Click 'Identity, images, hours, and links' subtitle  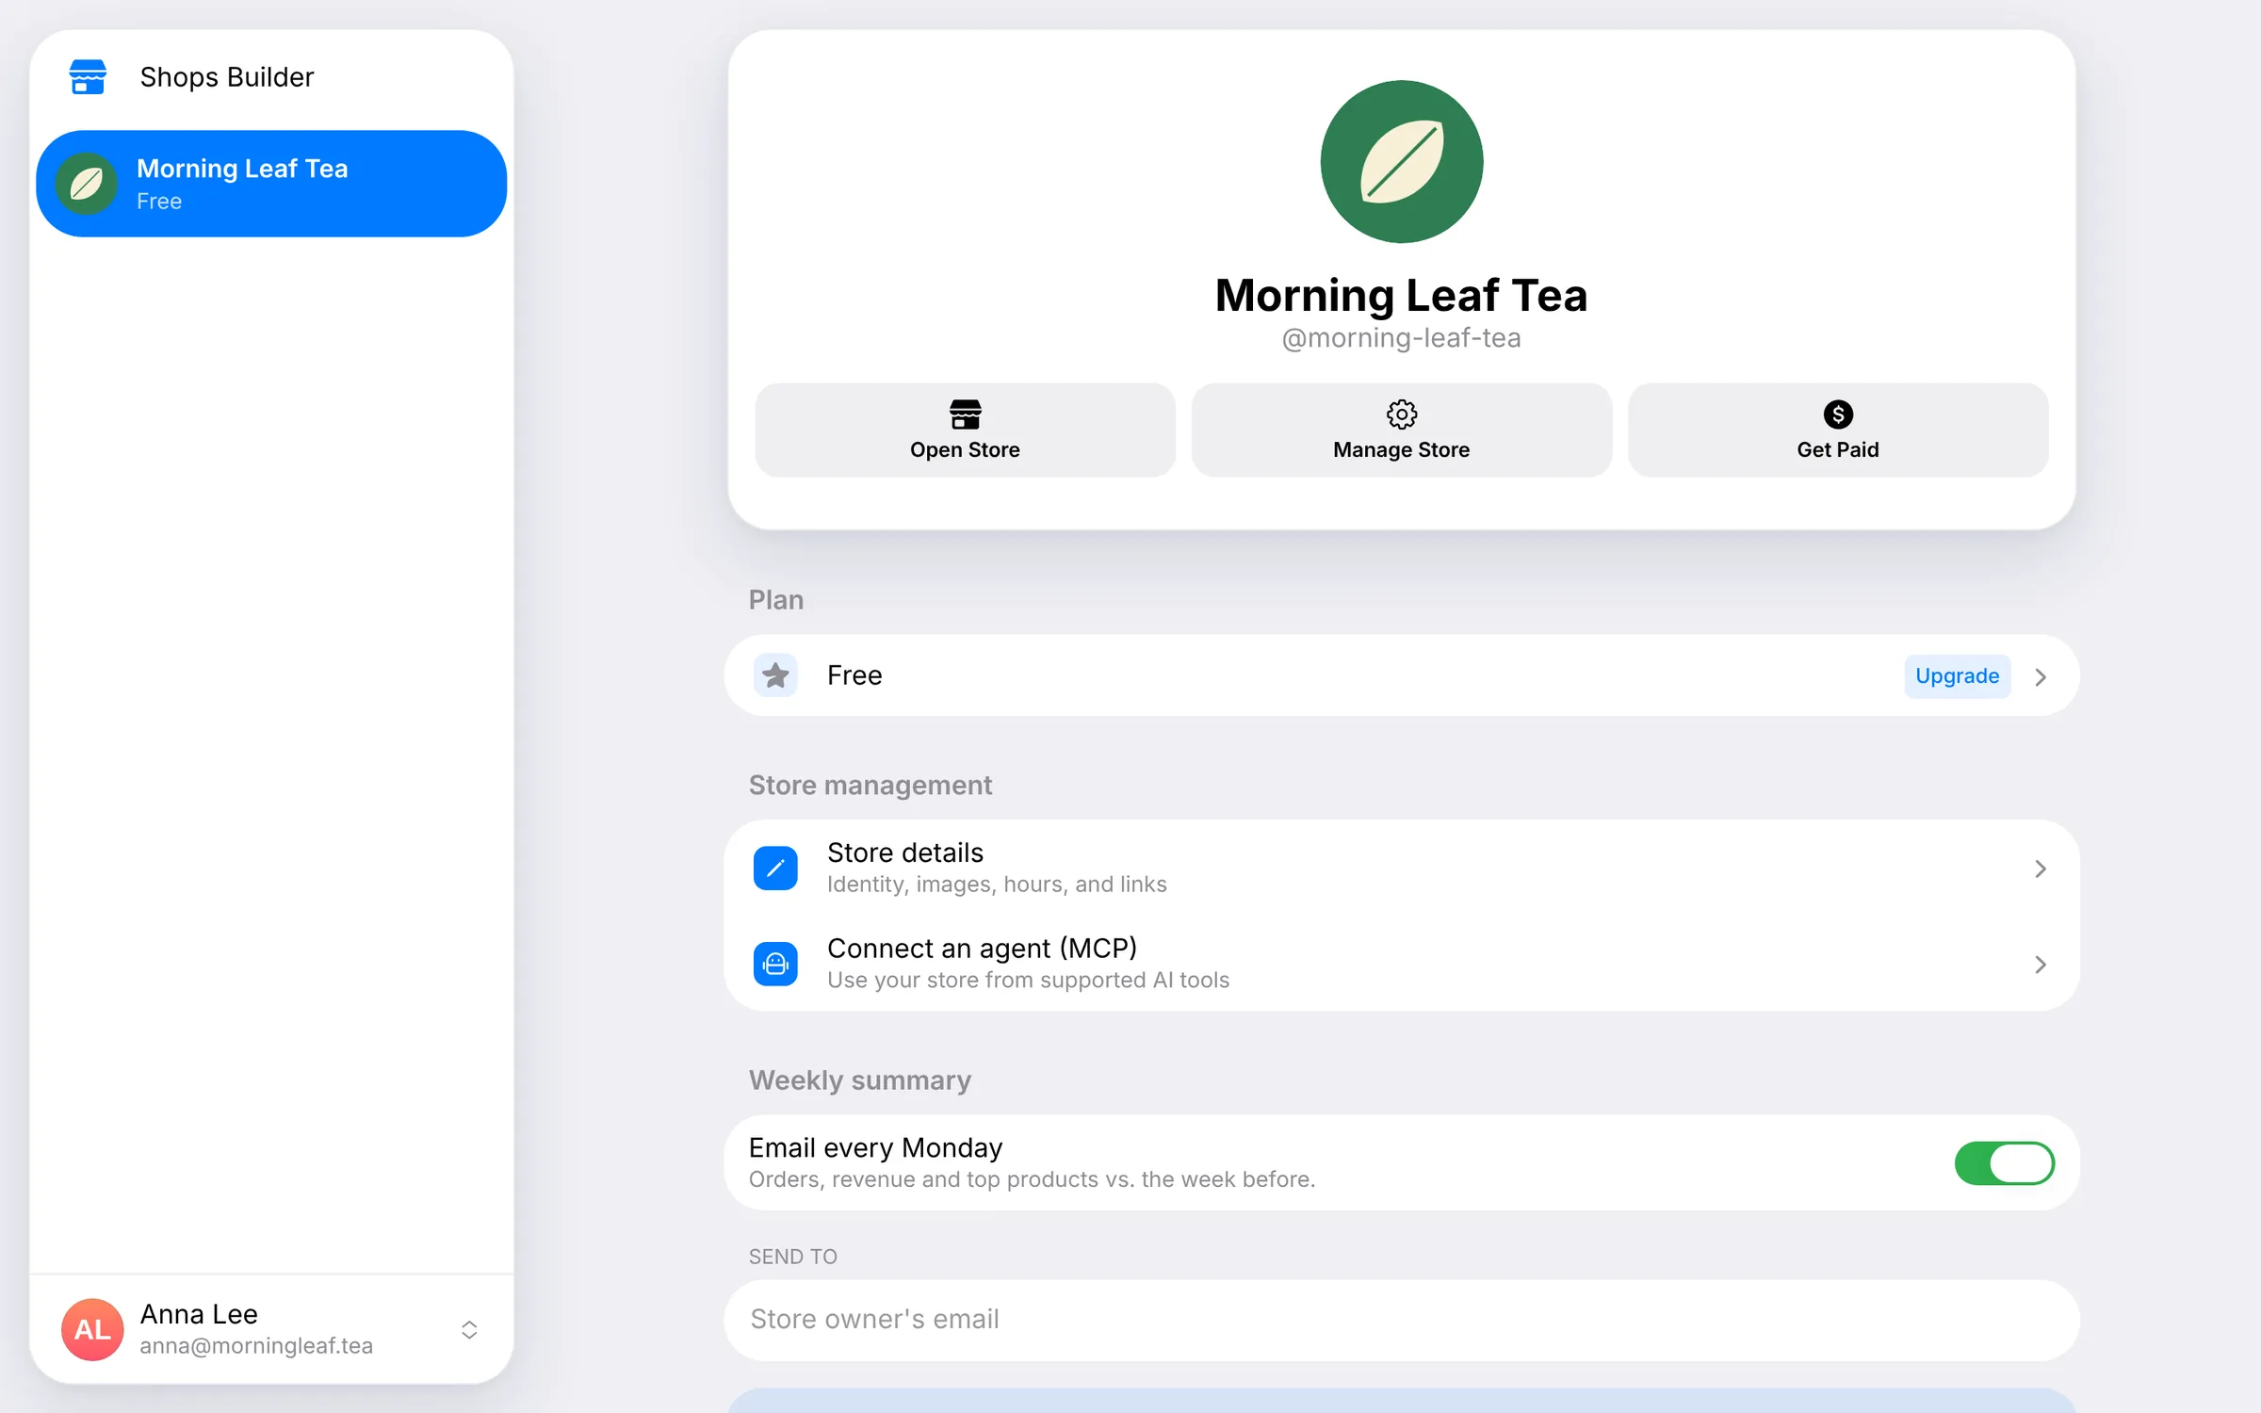point(997,885)
